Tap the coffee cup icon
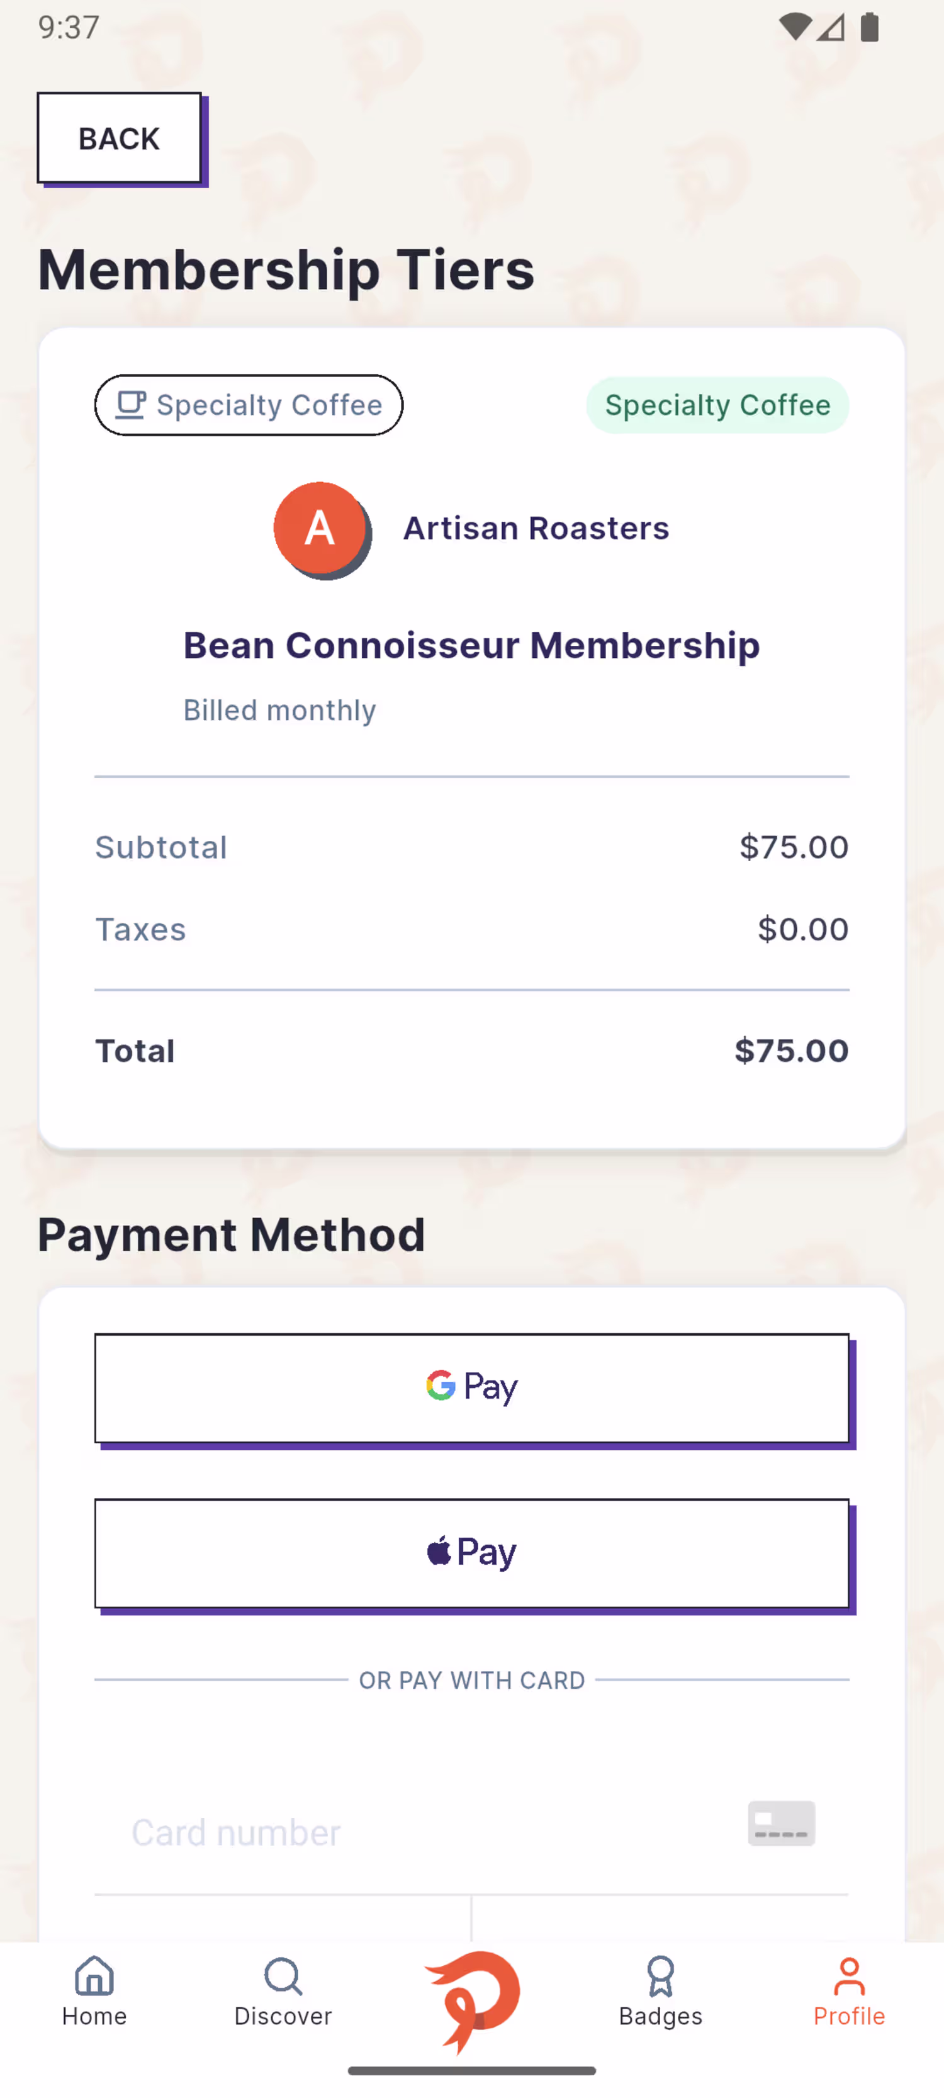This screenshot has height=2098, width=944. point(130,405)
